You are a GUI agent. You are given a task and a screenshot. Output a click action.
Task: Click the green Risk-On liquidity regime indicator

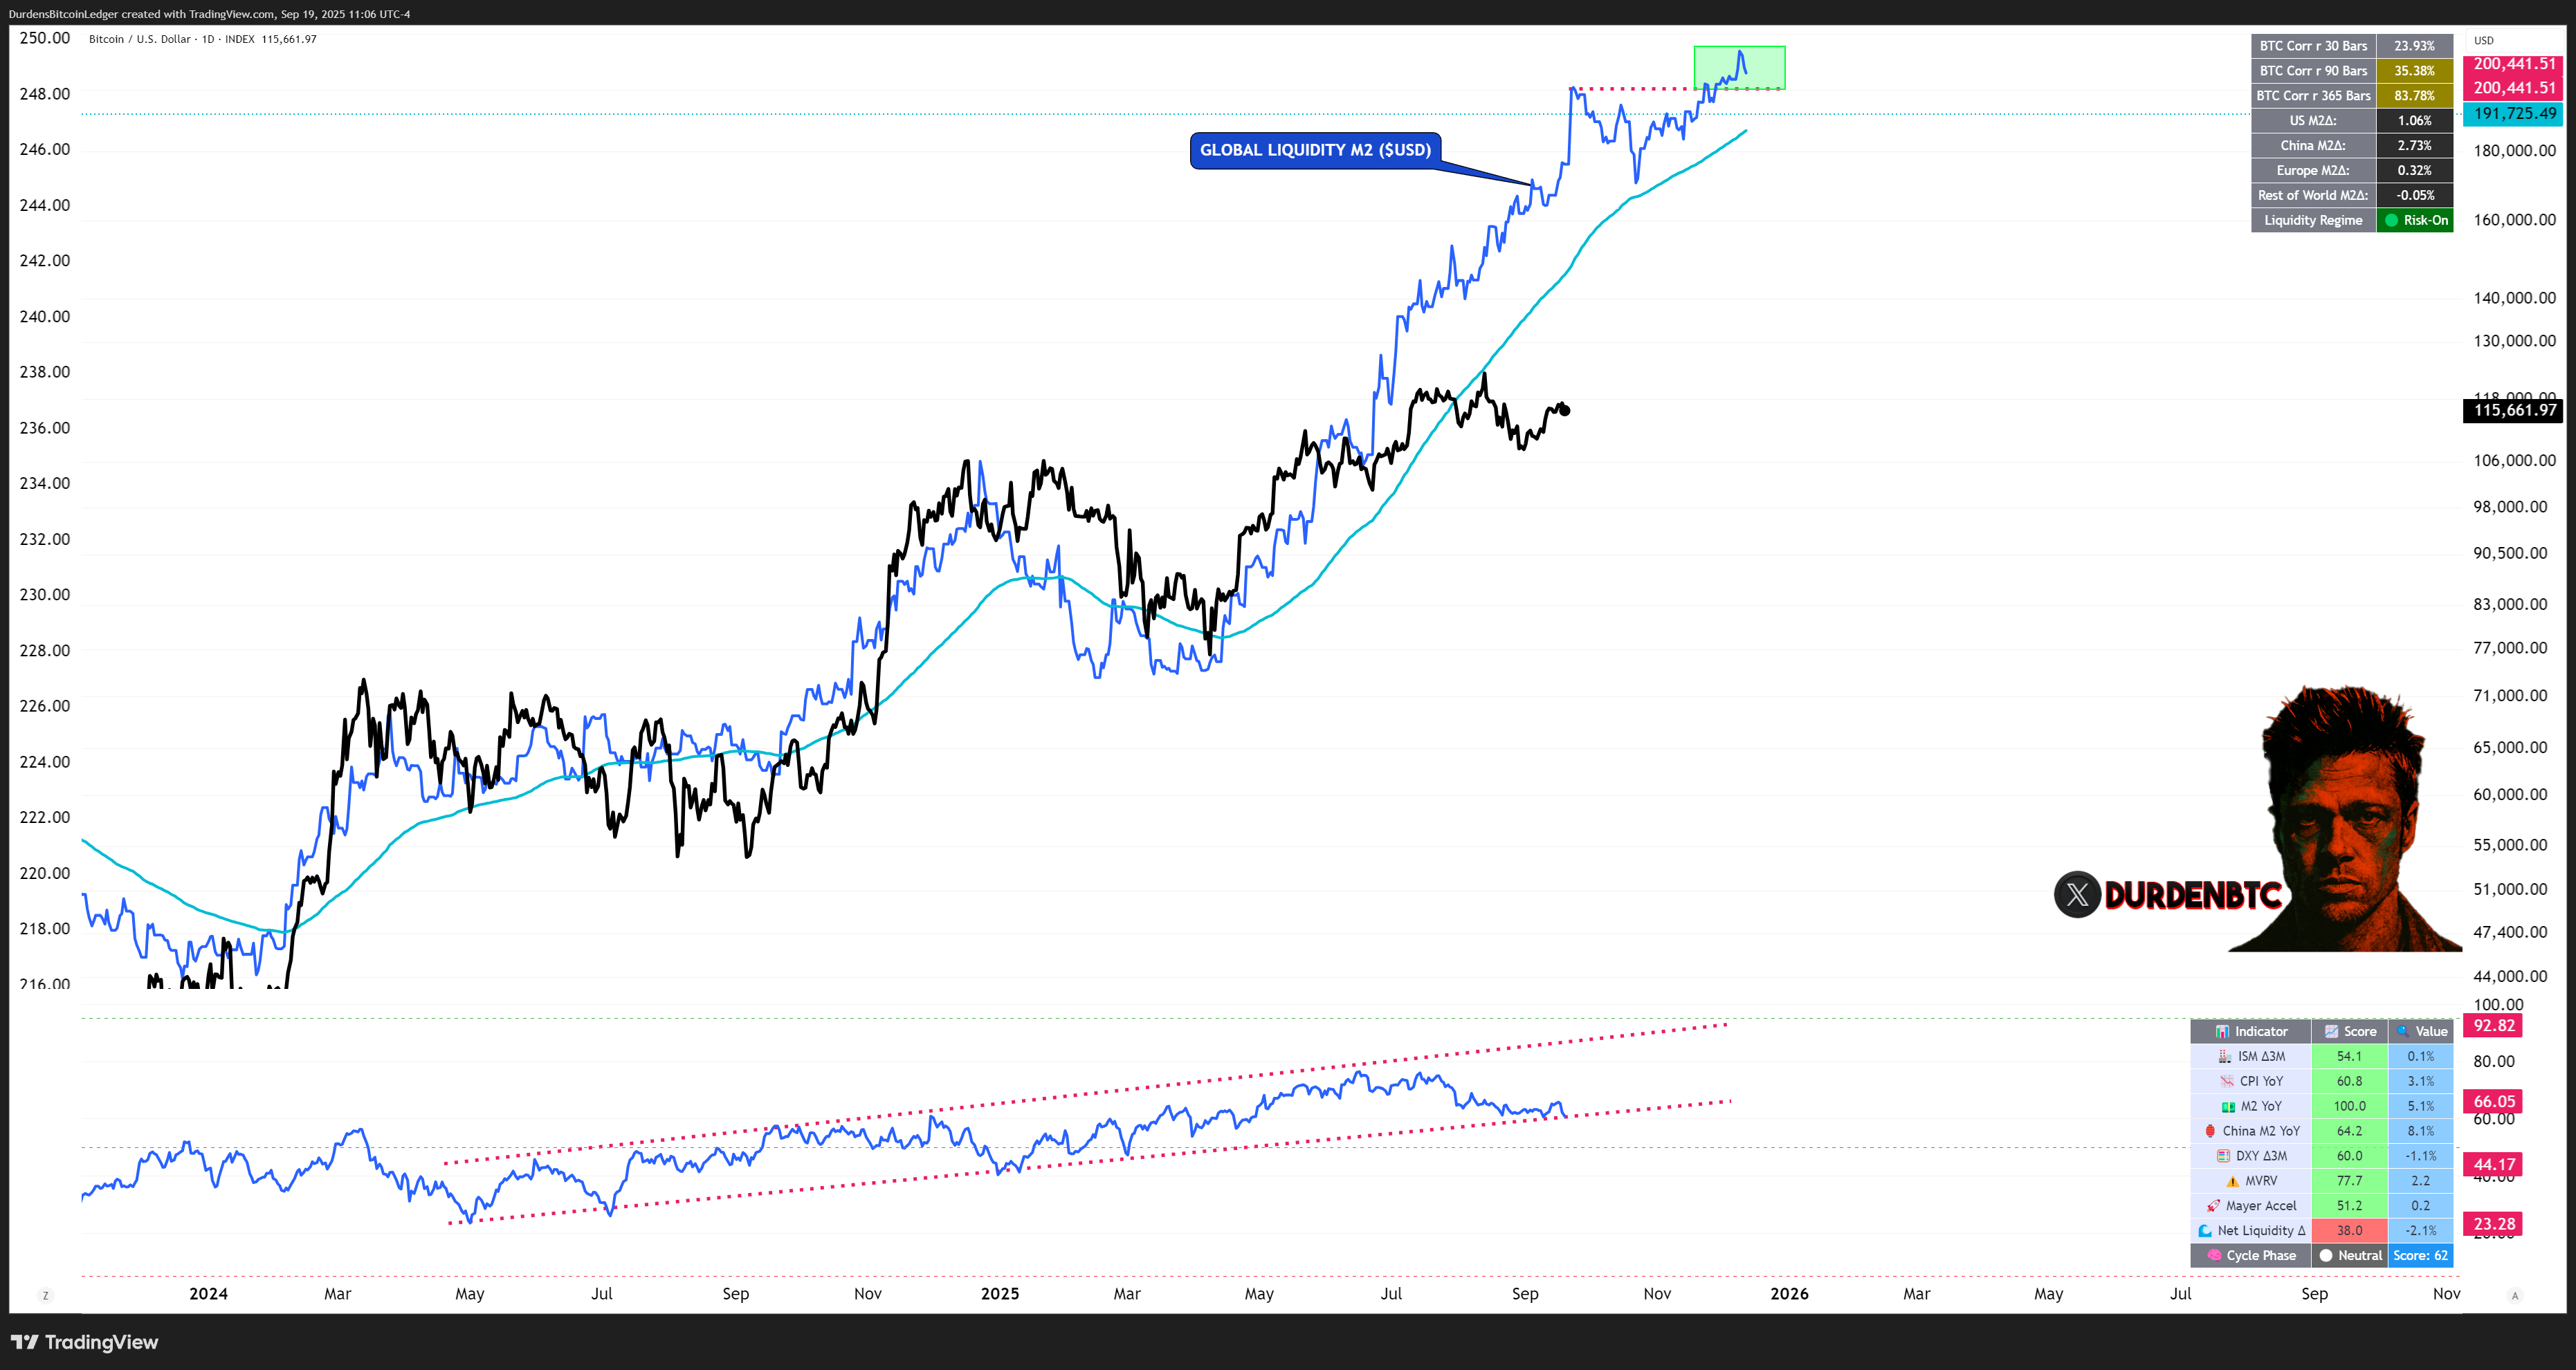(x=2415, y=221)
